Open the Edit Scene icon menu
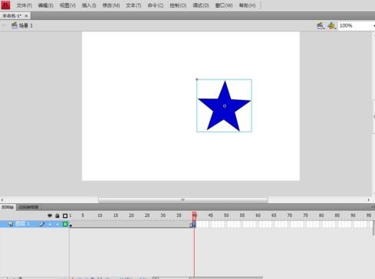Viewport: 375px width, 279px height. [321, 25]
